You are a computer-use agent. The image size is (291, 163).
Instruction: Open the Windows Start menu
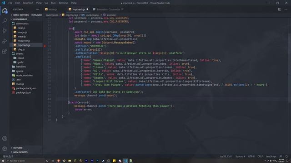pyautogui.click(x=3, y=161)
